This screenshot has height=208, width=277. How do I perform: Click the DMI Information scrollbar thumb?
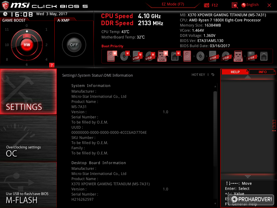[215, 129]
